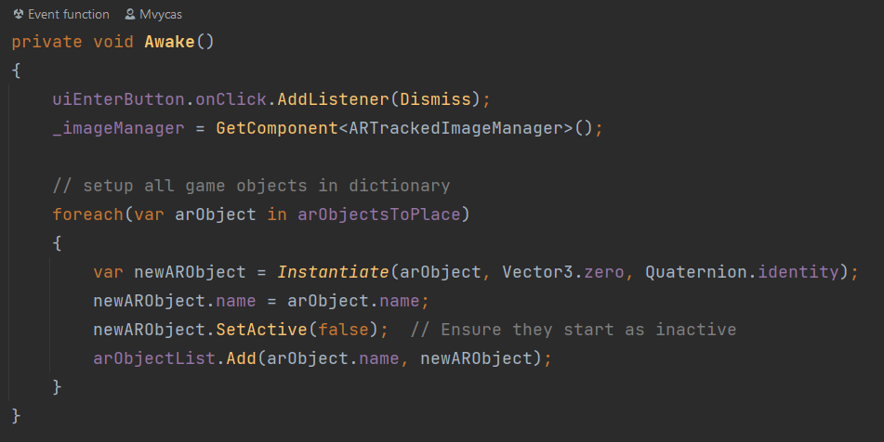Screen dimensions: 884x442
Task: Open the Event function hint link
Action: pyautogui.click(x=68, y=15)
